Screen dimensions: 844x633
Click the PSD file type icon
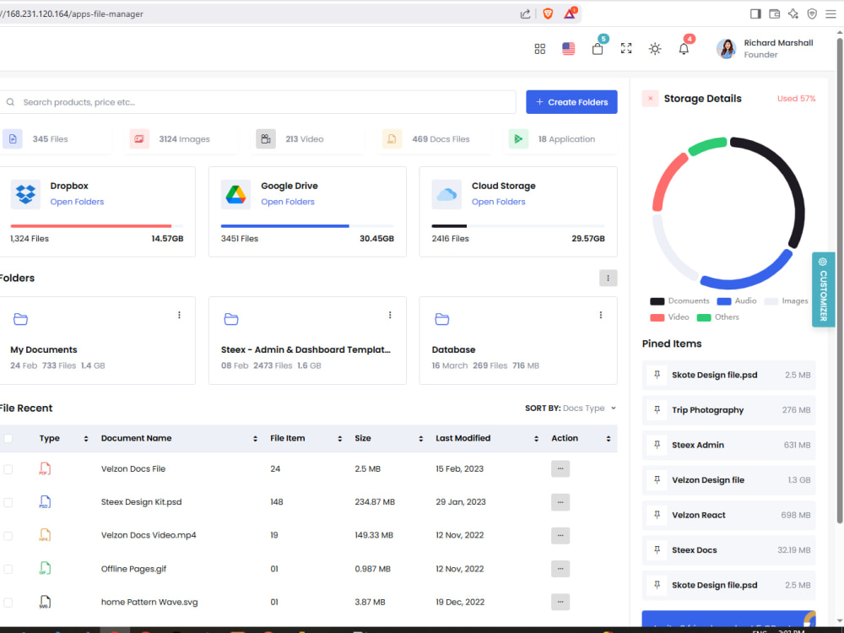click(x=46, y=502)
